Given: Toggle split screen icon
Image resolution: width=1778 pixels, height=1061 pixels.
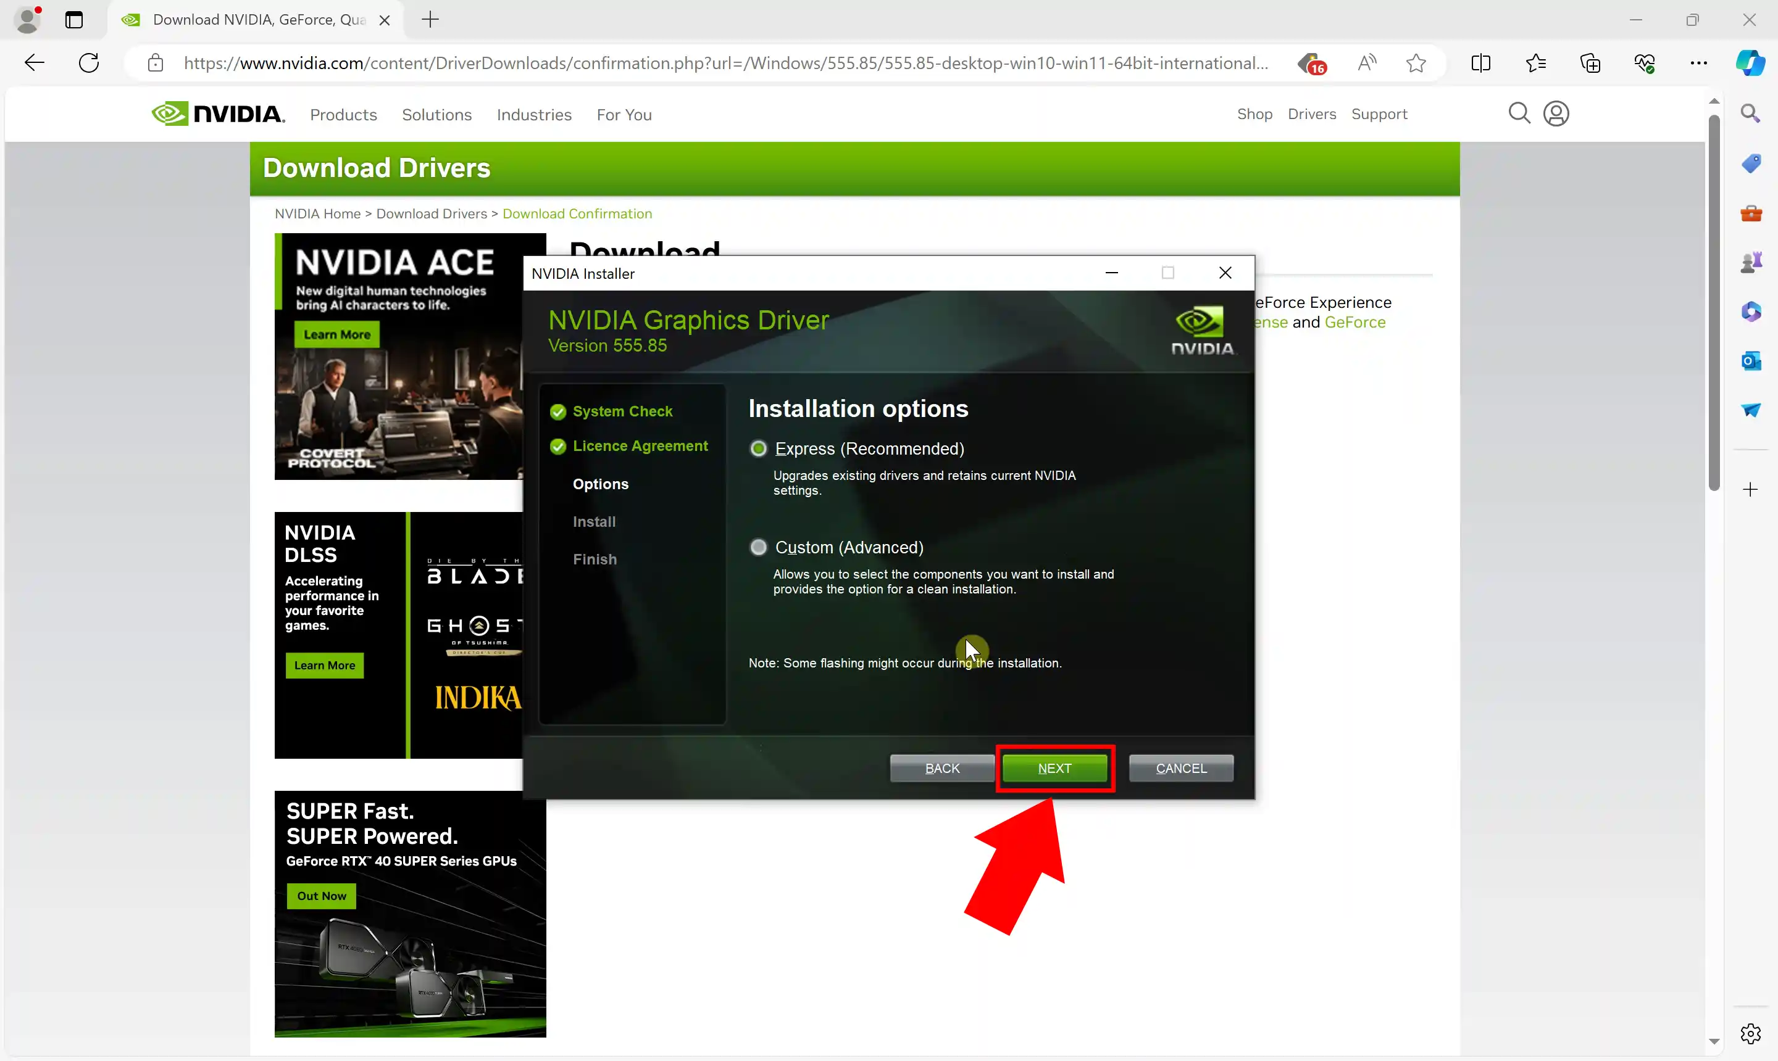Looking at the screenshot, I should tap(1480, 63).
